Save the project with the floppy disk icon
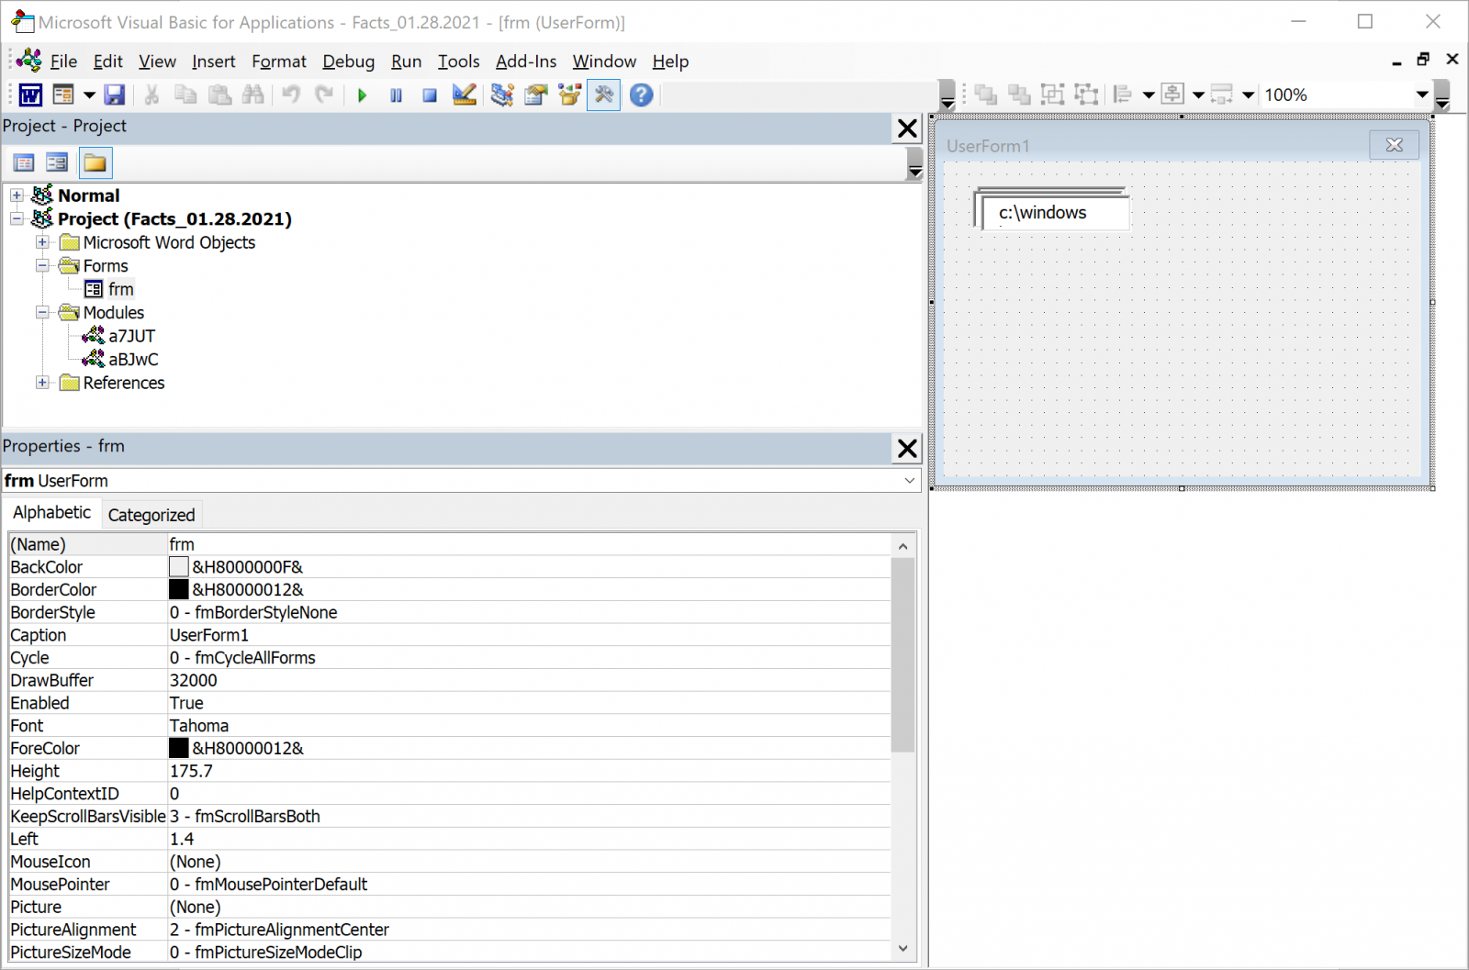 point(114,95)
